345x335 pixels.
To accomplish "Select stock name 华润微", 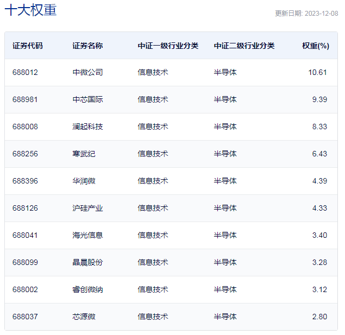I will coord(84,181).
